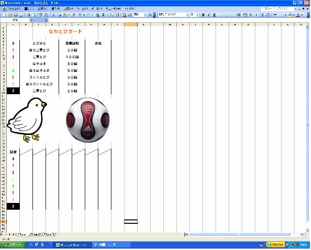Open the font size dropdown
The width and height of the screenshot is (311, 250).
[197, 15]
